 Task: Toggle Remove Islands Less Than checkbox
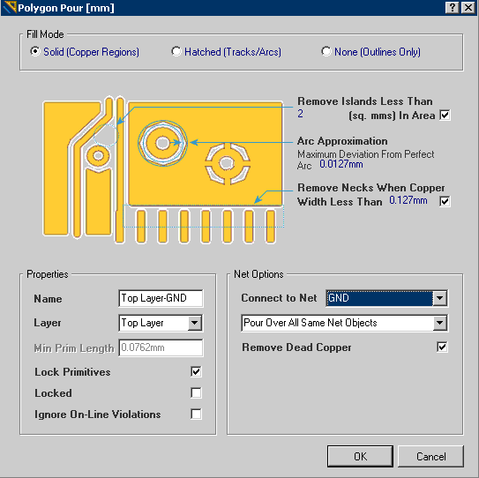coord(445,116)
